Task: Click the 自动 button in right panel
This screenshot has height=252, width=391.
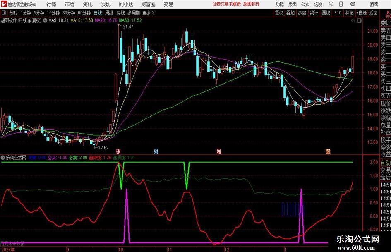Action: click(386, 163)
